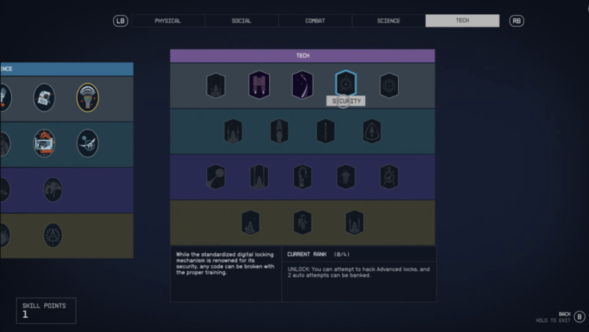
Task: Click the RB next-category button
Action: coord(517,21)
